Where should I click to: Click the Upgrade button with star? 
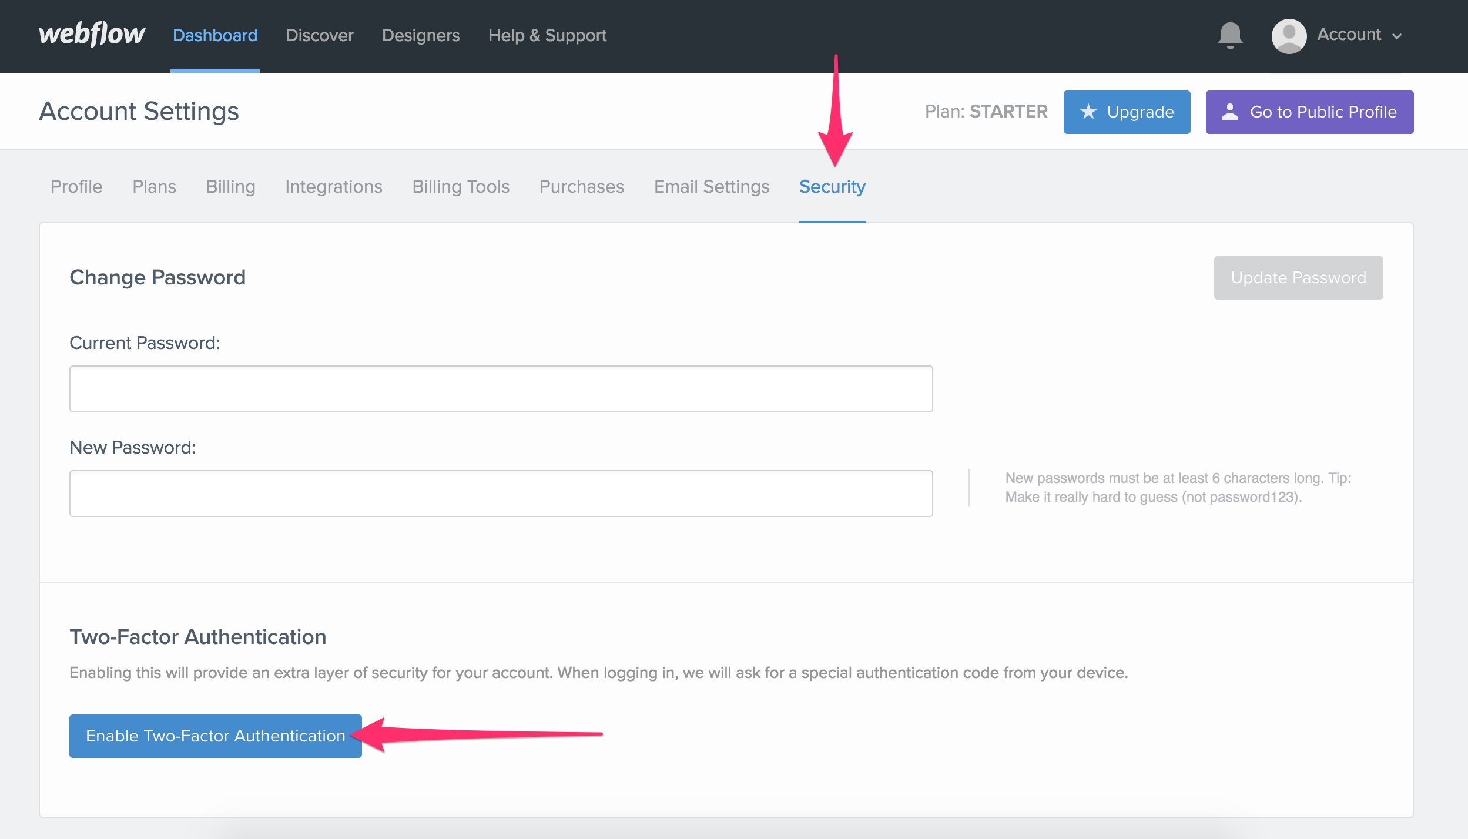click(1127, 112)
